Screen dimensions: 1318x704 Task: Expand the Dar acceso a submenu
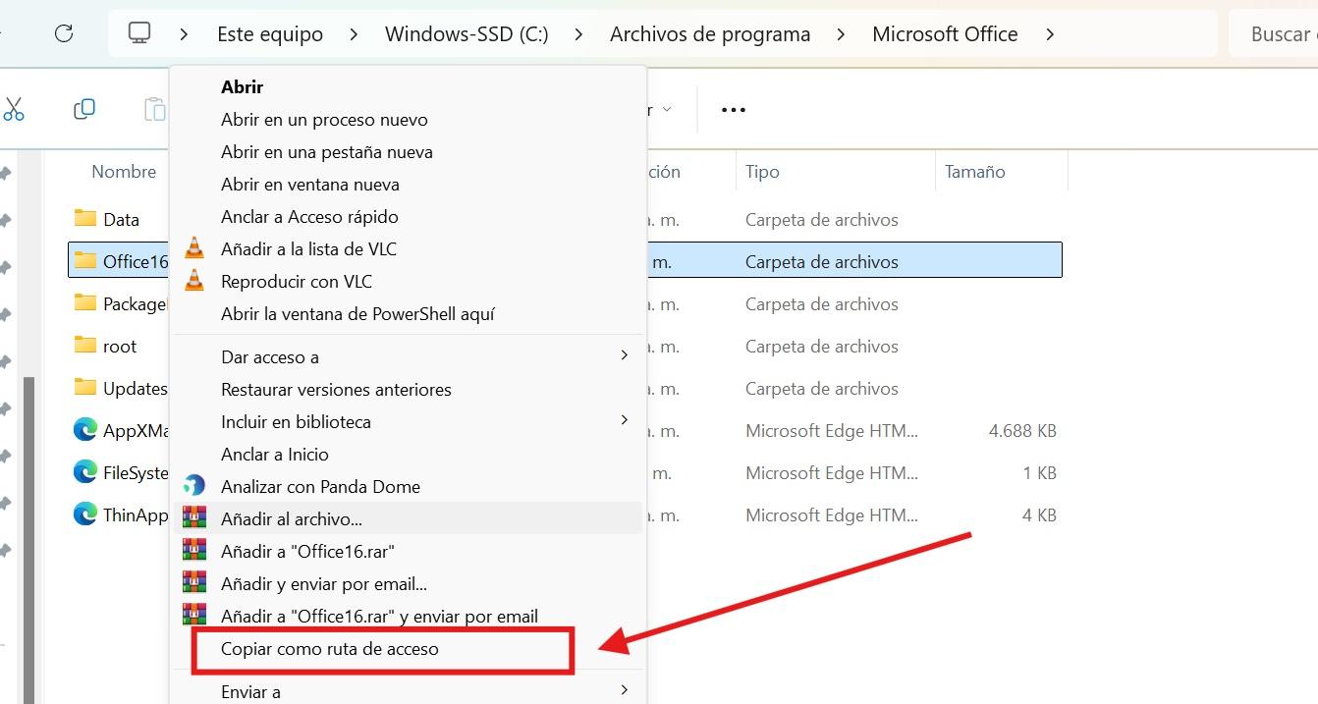tap(624, 355)
